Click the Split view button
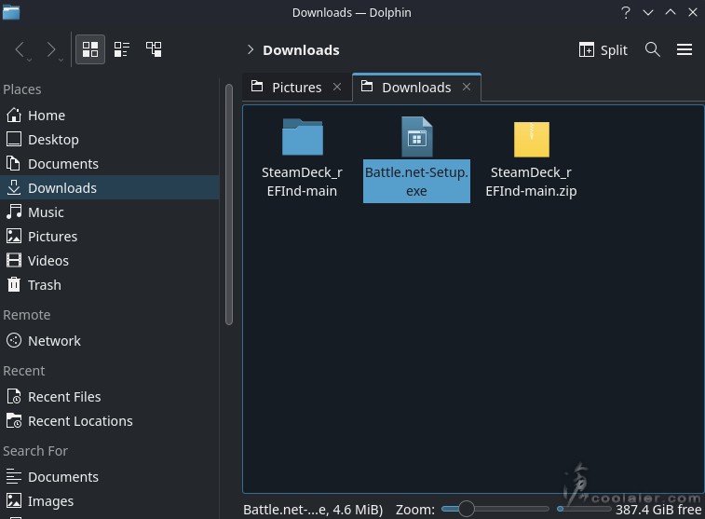The image size is (705, 519). (603, 50)
